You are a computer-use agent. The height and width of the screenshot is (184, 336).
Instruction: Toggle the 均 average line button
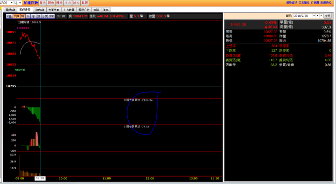pos(22,16)
